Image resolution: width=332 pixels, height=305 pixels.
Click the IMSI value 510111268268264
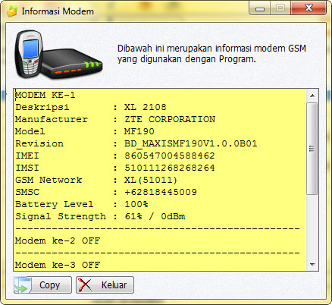point(170,168)
